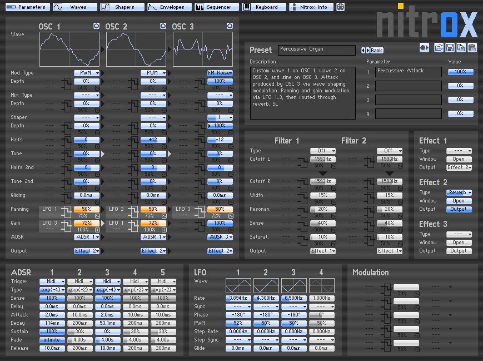The width and height of the screenshot is (483, 361).
Task: Adjust the LFO 1 Rate 3.894Hz slider
Action: coord(238,298)
